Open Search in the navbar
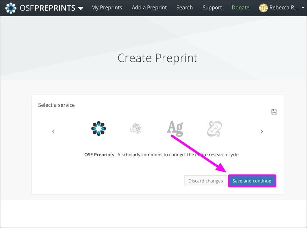The height and width of the screenshot is (228, 307). (185, 8)
